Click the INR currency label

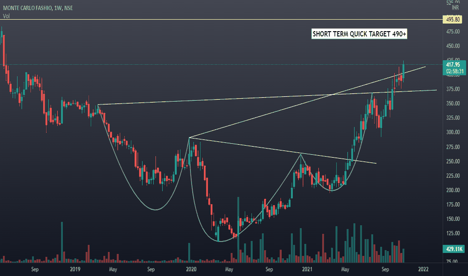pos(455,8)
